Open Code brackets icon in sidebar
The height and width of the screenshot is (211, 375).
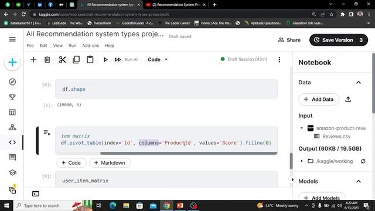point(12,142)
